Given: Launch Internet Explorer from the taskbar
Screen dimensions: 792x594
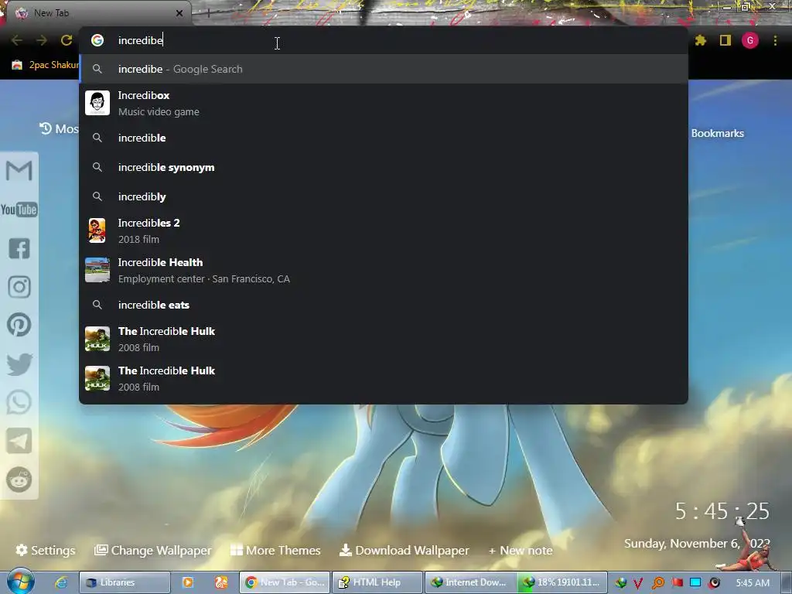Looking at the screenshot, I should pyautogui.click(x=61, y=582).
